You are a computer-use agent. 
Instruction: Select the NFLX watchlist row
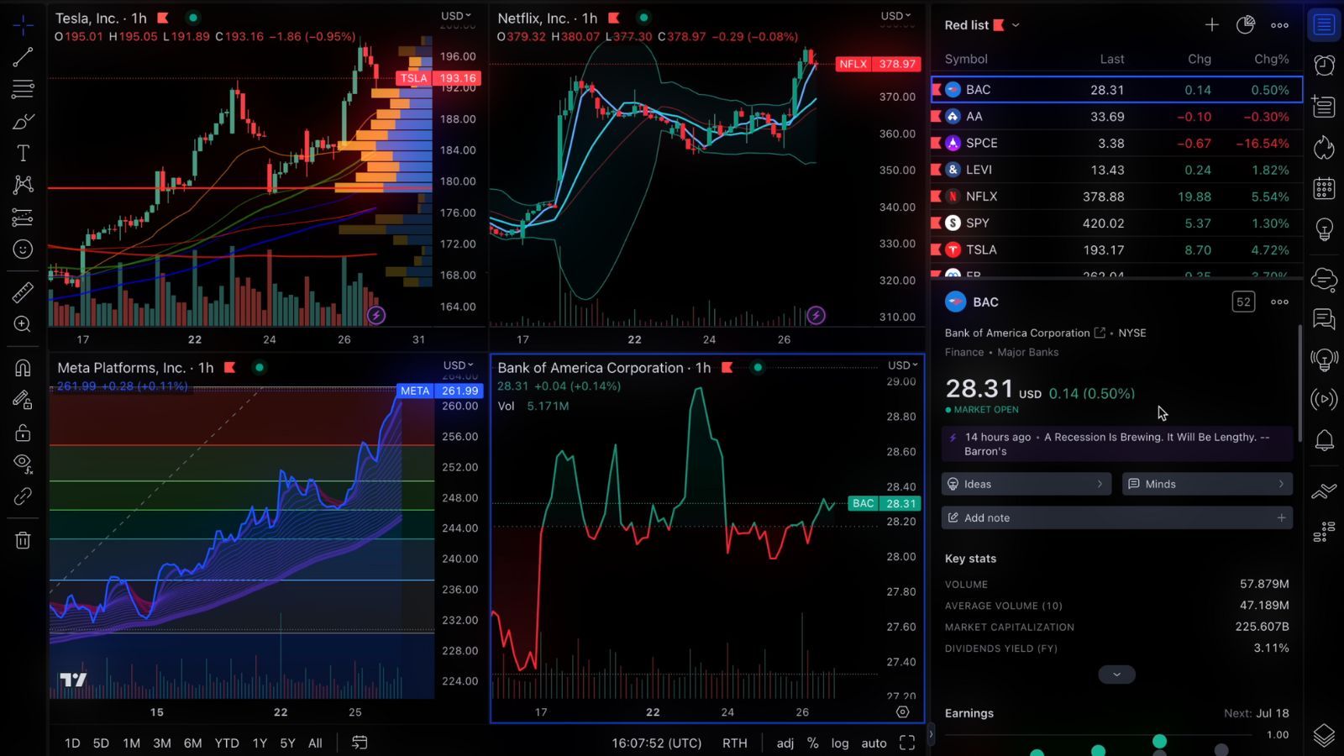click(x=1116, y=196)
